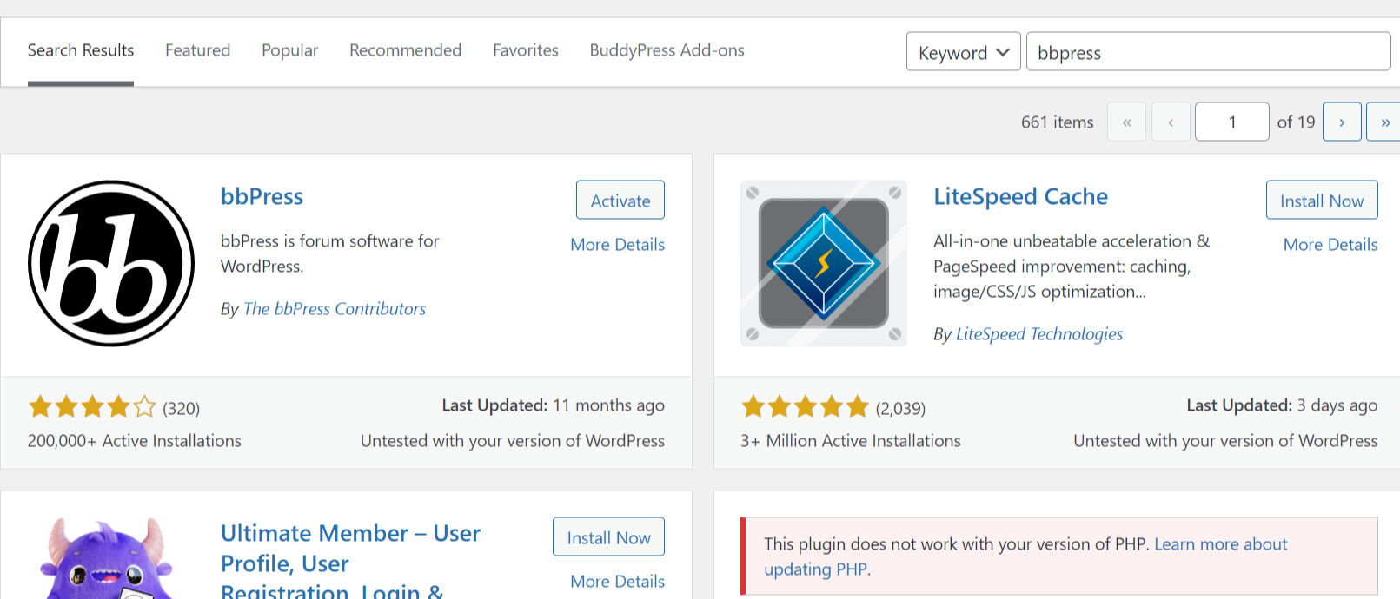Open the Keyword search type dropdown
Screen dimensions: 1400x599
pyautogui.click(x=963, y=51)
